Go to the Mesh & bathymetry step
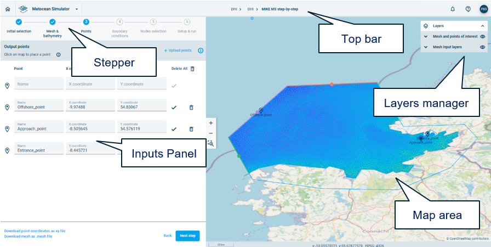This screenshot has width=491, height=247. pos(53,23)
